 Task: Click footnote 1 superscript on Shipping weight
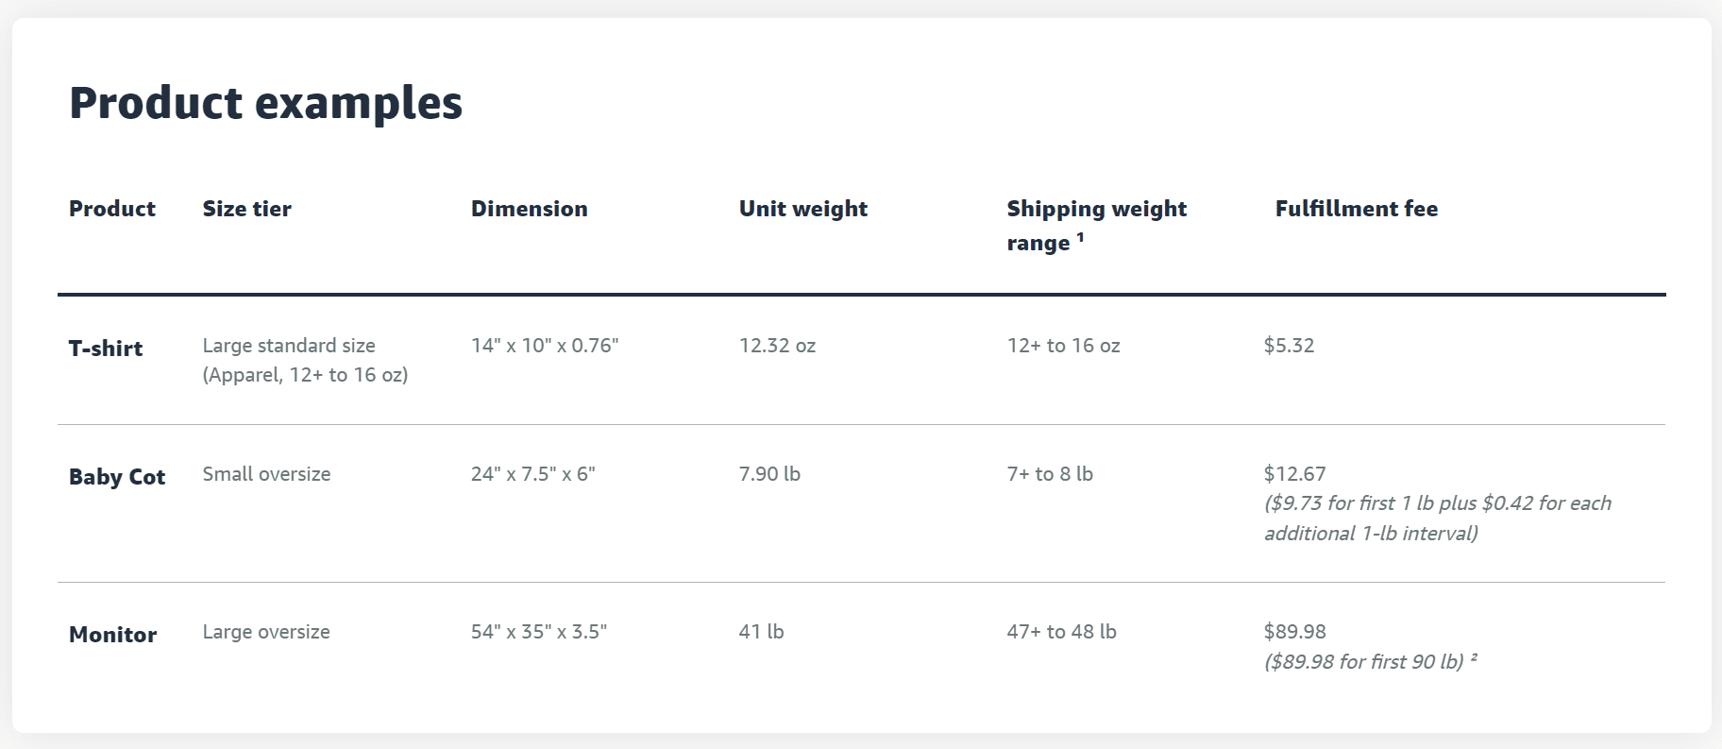(x=1080, y=238)
